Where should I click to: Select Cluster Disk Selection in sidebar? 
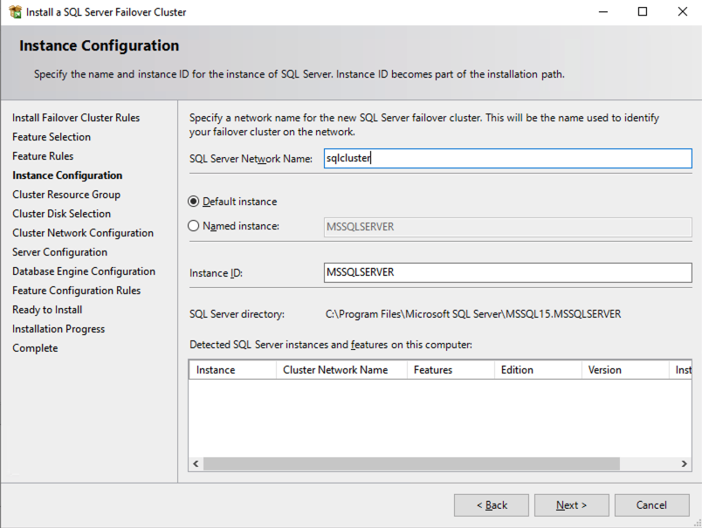[62, 214]
